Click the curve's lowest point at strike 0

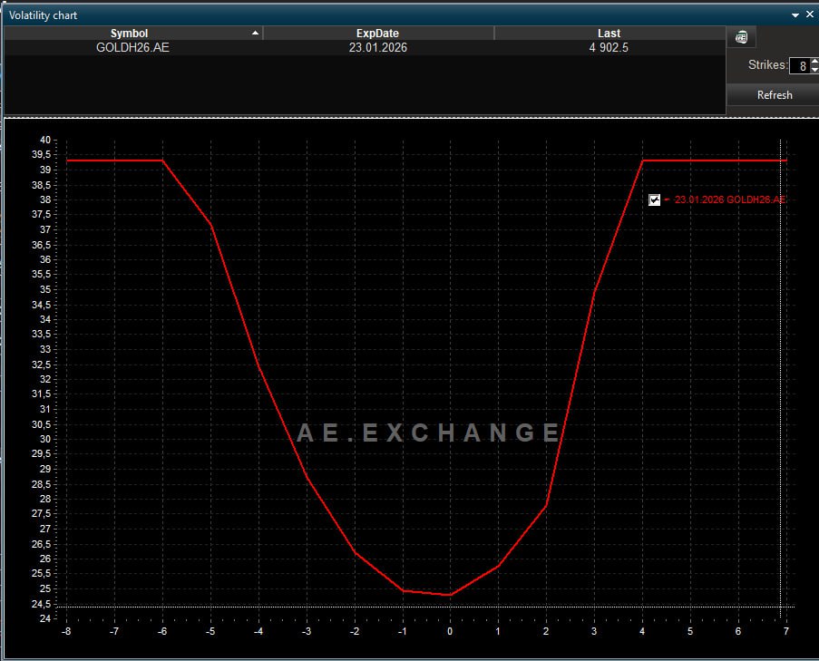point(450,595)
